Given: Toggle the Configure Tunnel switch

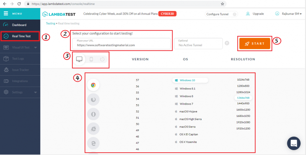Looking at the screenshot, I should coord(234,14).
